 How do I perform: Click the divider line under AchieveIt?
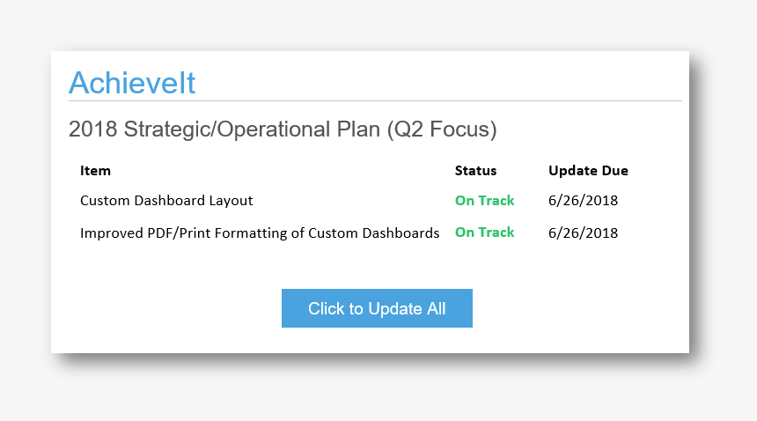(440, 101)
